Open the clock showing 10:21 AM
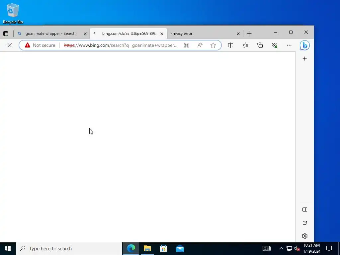Image resolution: width=340 pixels, height=255 pixels. 311,248
